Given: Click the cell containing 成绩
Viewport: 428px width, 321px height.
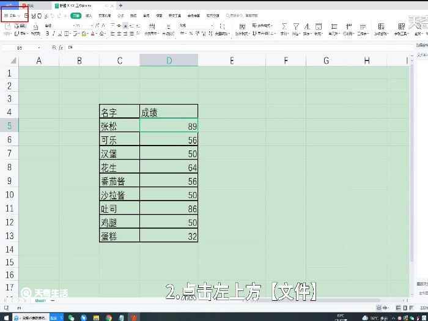Looking at the screenshot, I should 169,111.
